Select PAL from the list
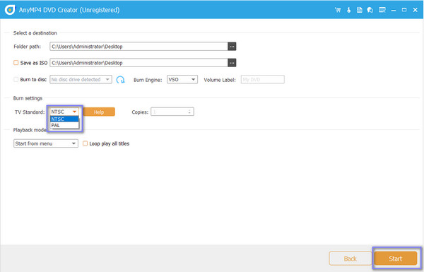 64,125
